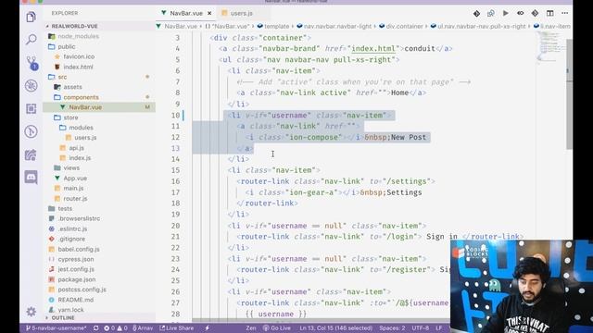Click the second git diamond icon near split editor
This screenshot has width=593, height=333.
coord(535,13)
